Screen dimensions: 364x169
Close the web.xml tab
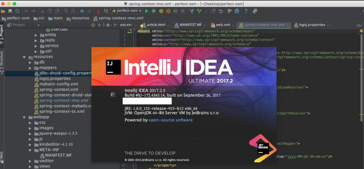233,25
